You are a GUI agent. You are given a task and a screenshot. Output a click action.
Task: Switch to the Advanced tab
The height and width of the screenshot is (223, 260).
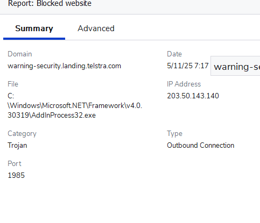click(96, 28)
